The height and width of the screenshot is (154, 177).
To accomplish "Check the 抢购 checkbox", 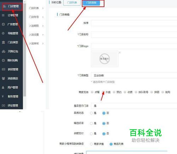I will tap(163, 92).
